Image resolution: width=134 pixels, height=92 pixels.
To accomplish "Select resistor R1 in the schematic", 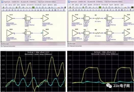I will click(98, 18).
